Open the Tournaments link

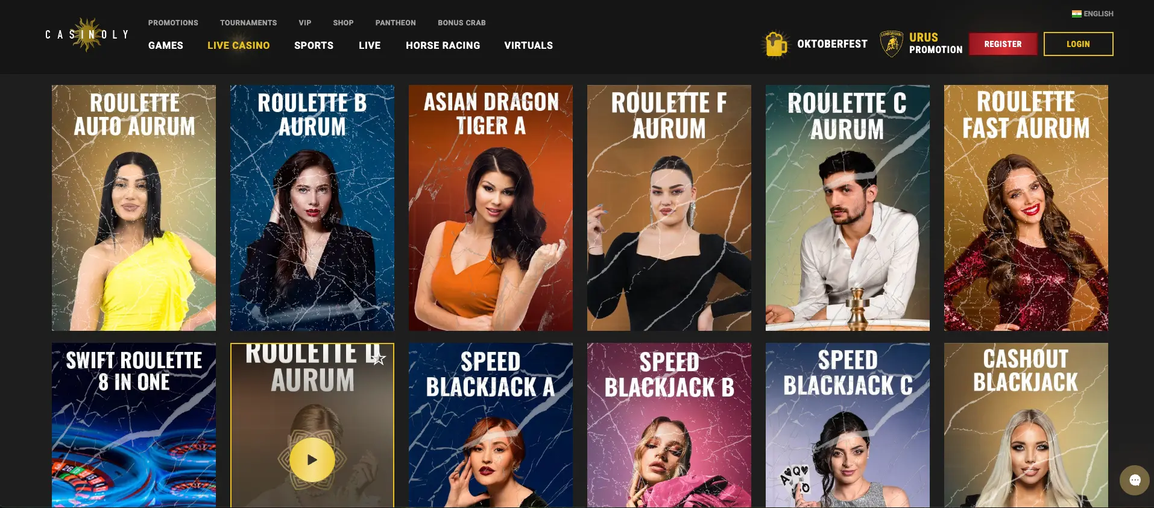pyautogui.click(x=248, y=23)
